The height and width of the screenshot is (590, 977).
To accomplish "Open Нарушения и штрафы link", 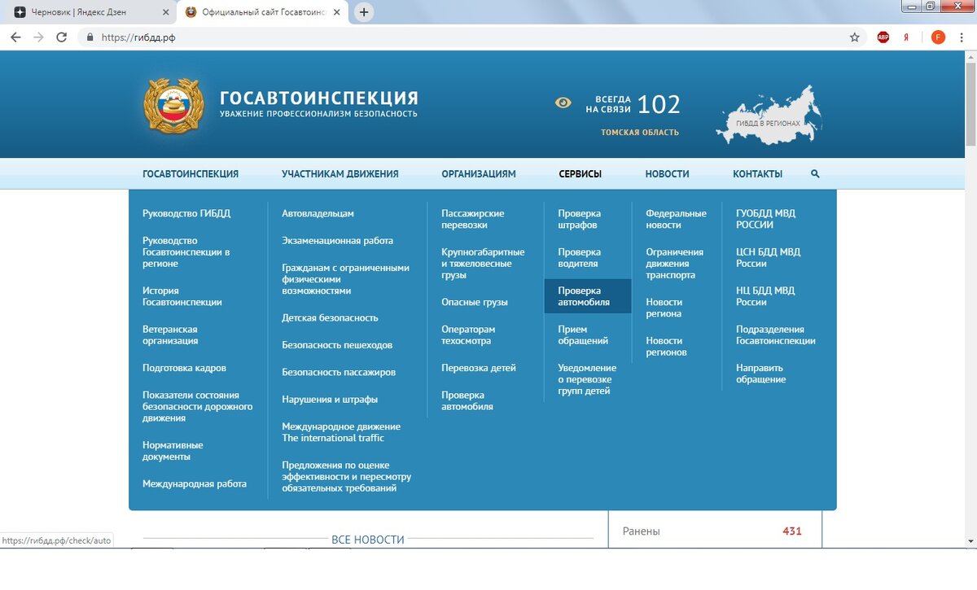I will pos(330,400).
